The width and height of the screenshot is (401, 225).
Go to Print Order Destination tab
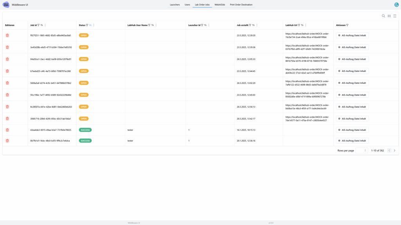tap(241, 5)
